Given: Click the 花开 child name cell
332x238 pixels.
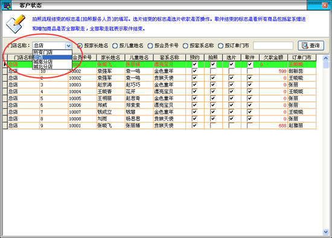Looking at the screenshot, I should [x=139, y=91].
